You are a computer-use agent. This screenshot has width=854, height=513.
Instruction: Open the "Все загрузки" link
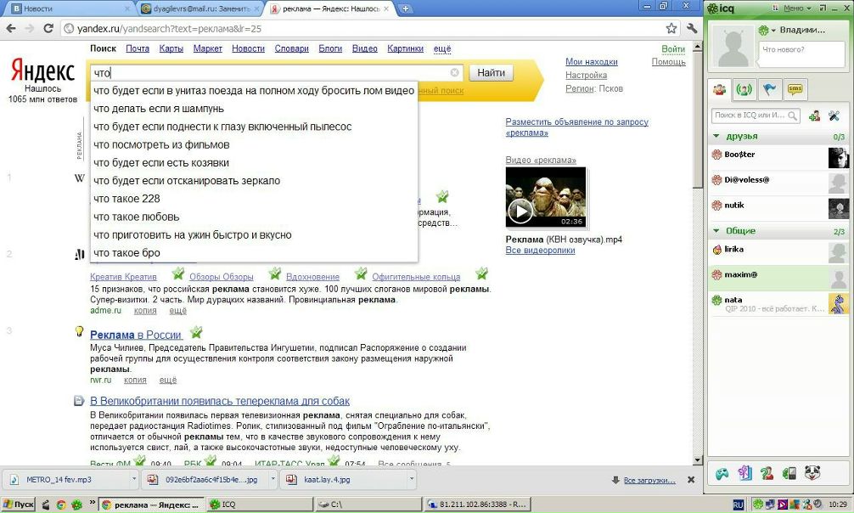tap(652, 481)
